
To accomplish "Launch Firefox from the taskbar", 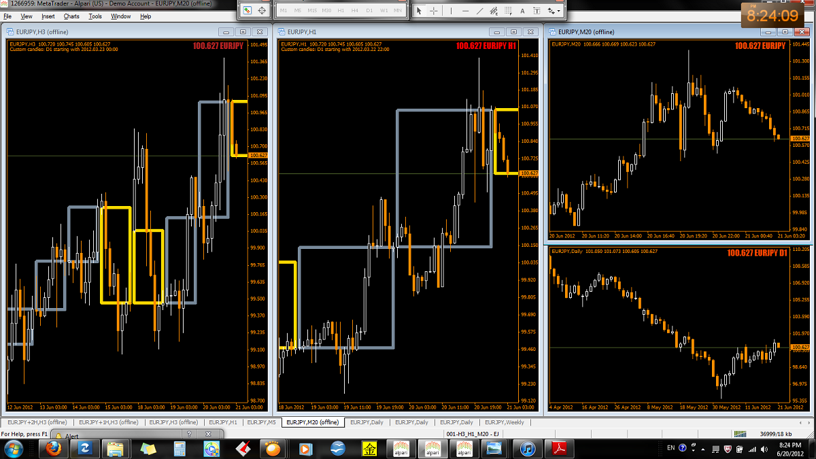I will (53, 449).
